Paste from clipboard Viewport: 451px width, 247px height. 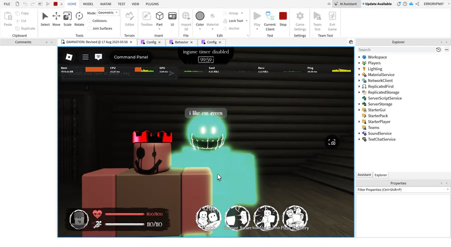[8, 19]
